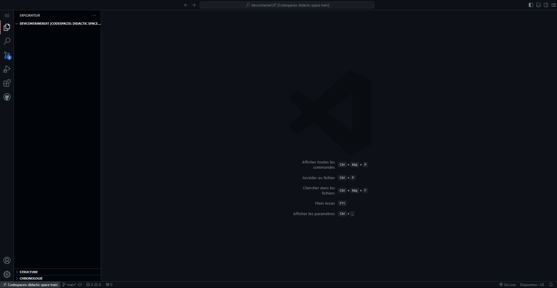
Task: Open notifications bell in status bar
Action: (551, 285)
